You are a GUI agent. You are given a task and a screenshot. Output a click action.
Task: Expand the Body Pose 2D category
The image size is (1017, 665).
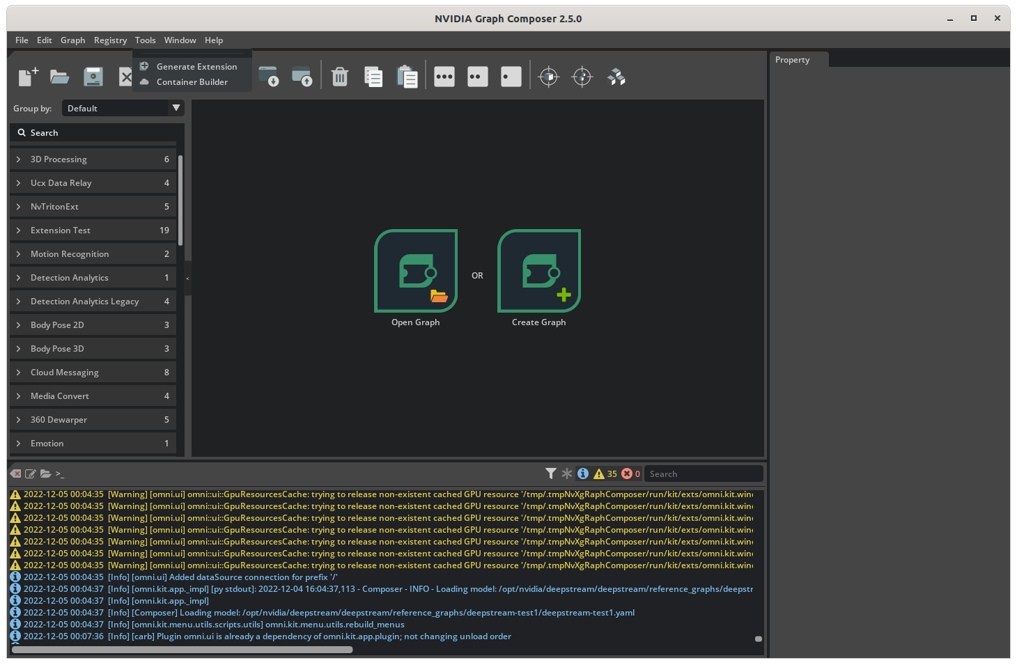[93, 325]
